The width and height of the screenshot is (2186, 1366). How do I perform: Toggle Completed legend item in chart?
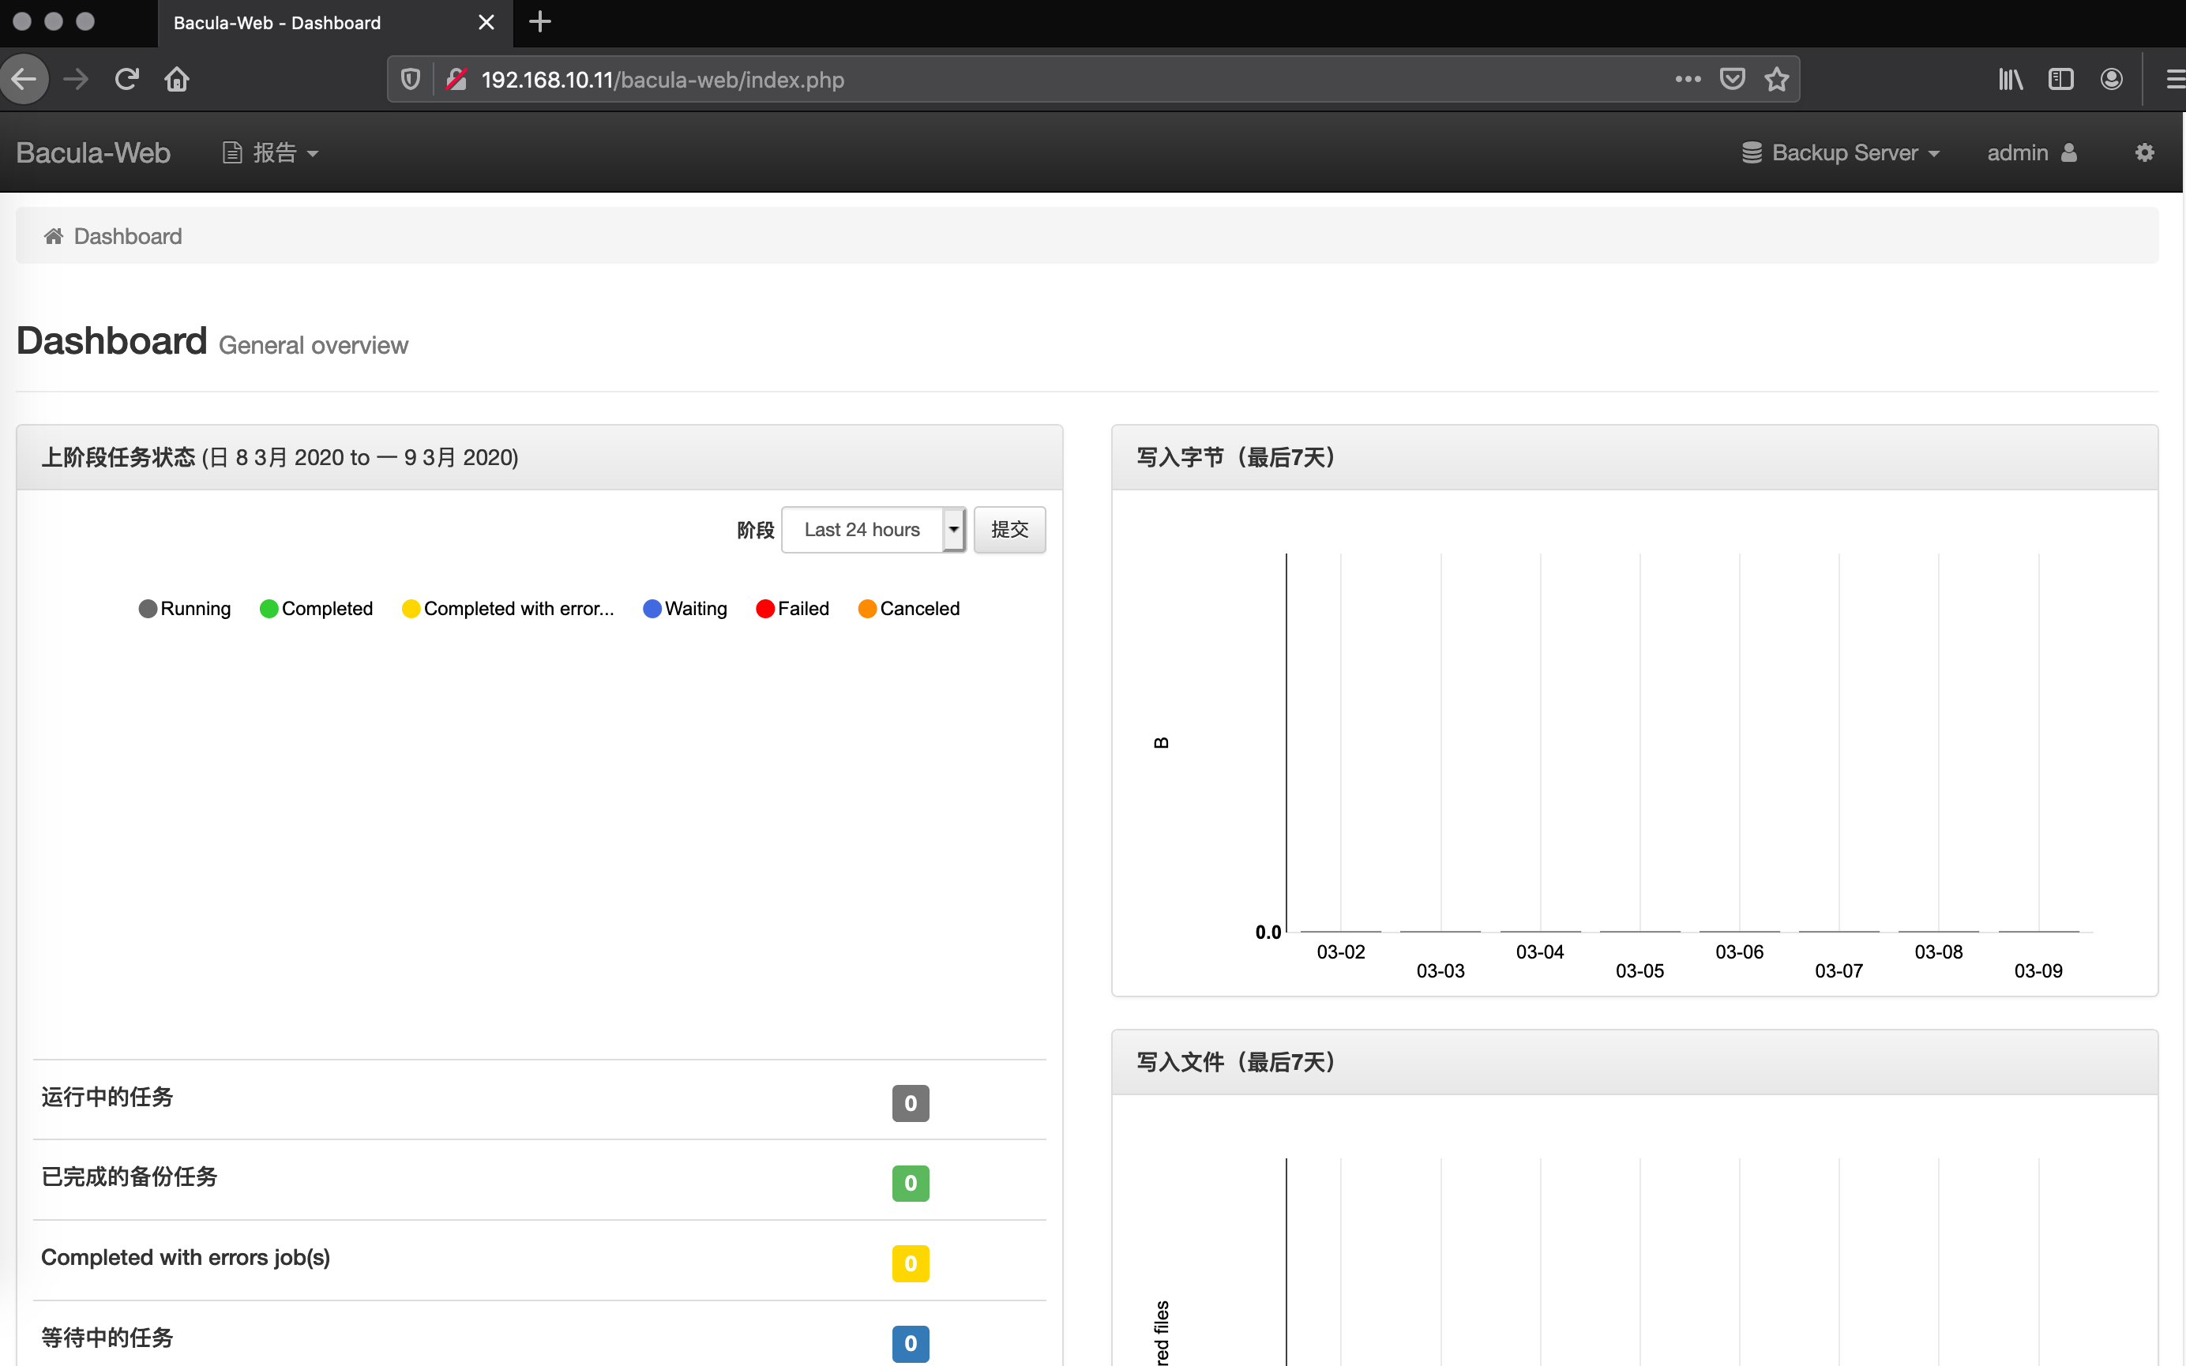[316, 608]
